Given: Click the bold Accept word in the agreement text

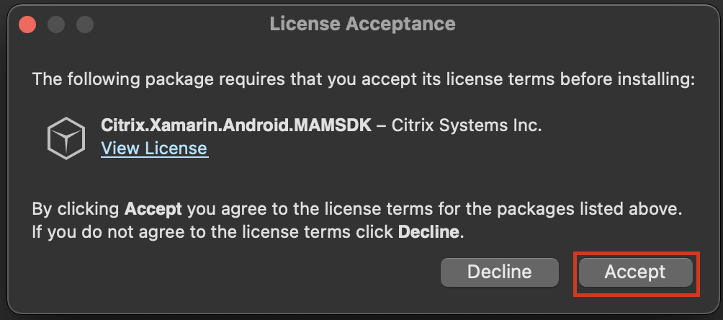Looking at the screenshot, I should [x=153, y=210].
